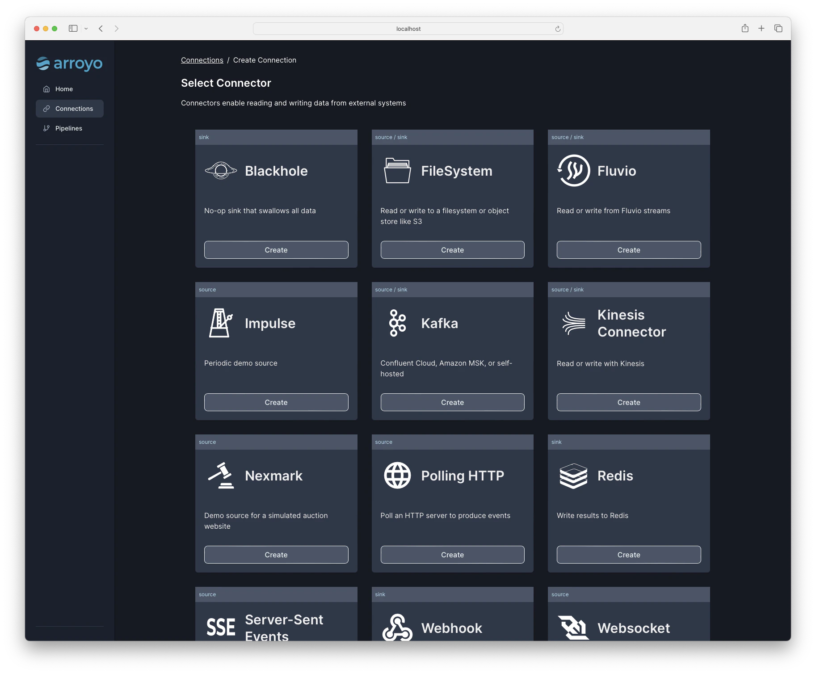816x674 pixels.
Task: Click the FileSystem folder icon
Action: (x=397, y=170)
